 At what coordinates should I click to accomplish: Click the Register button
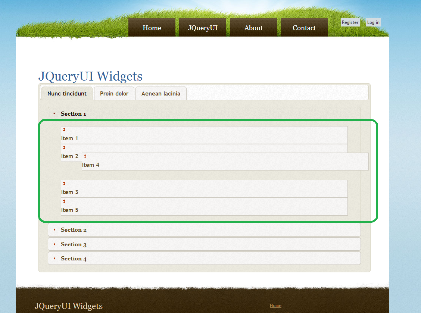point(350,22)
